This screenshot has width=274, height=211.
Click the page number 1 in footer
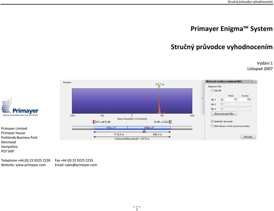[137, 209]
